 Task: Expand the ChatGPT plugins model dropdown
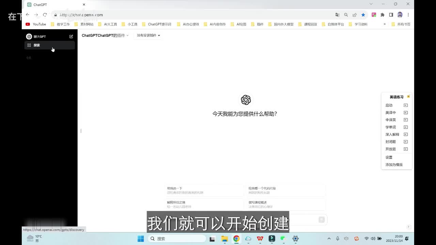105,35
